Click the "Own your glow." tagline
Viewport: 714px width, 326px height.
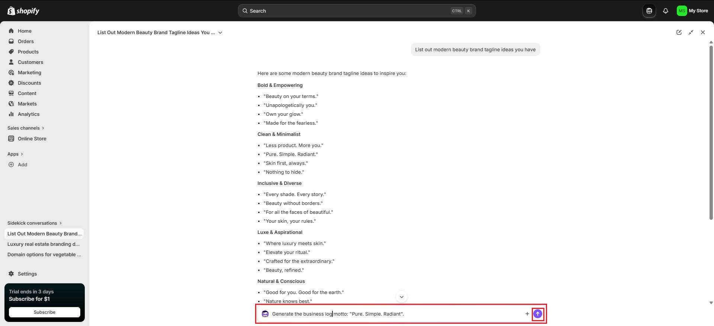click(283, 114)
